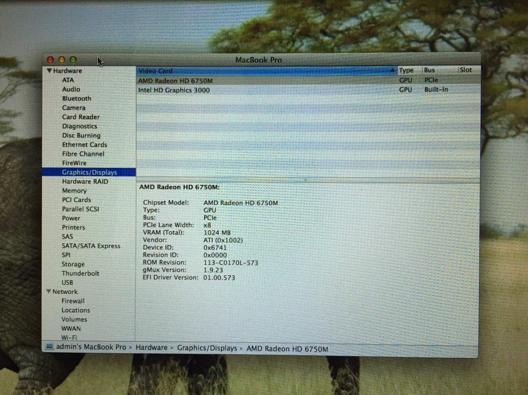Screen dimensions: 528x395
Task: Choose Ethernet Cards in hardware list
Action: (84, 145)
